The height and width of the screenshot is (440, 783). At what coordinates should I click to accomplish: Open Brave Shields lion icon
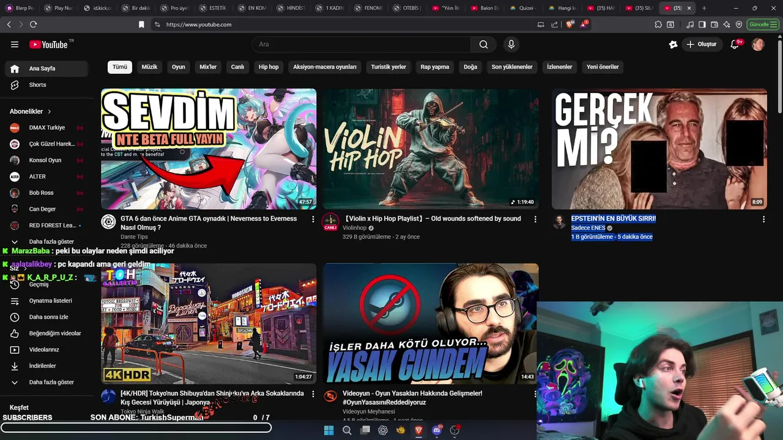tap(570, 24)
